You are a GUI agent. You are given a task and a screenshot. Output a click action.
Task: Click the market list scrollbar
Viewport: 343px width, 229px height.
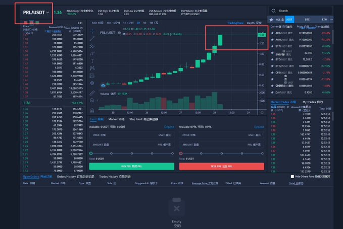(333, 37)
